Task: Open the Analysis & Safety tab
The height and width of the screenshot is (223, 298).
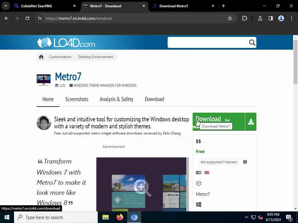Action: (116, 99)
